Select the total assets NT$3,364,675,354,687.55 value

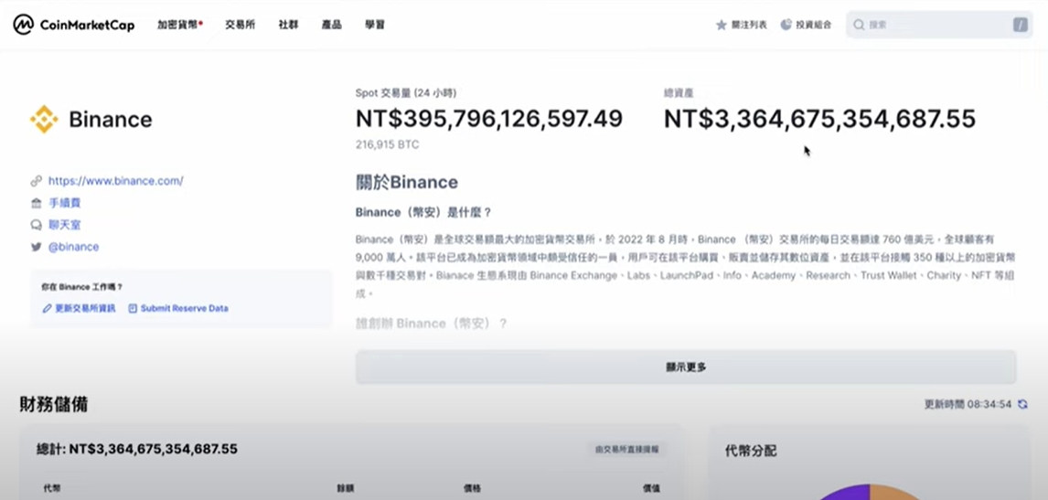point(819,118)
